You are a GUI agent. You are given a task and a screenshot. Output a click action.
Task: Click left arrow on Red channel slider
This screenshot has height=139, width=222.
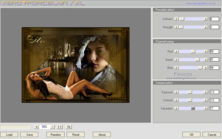coord(176,51)
